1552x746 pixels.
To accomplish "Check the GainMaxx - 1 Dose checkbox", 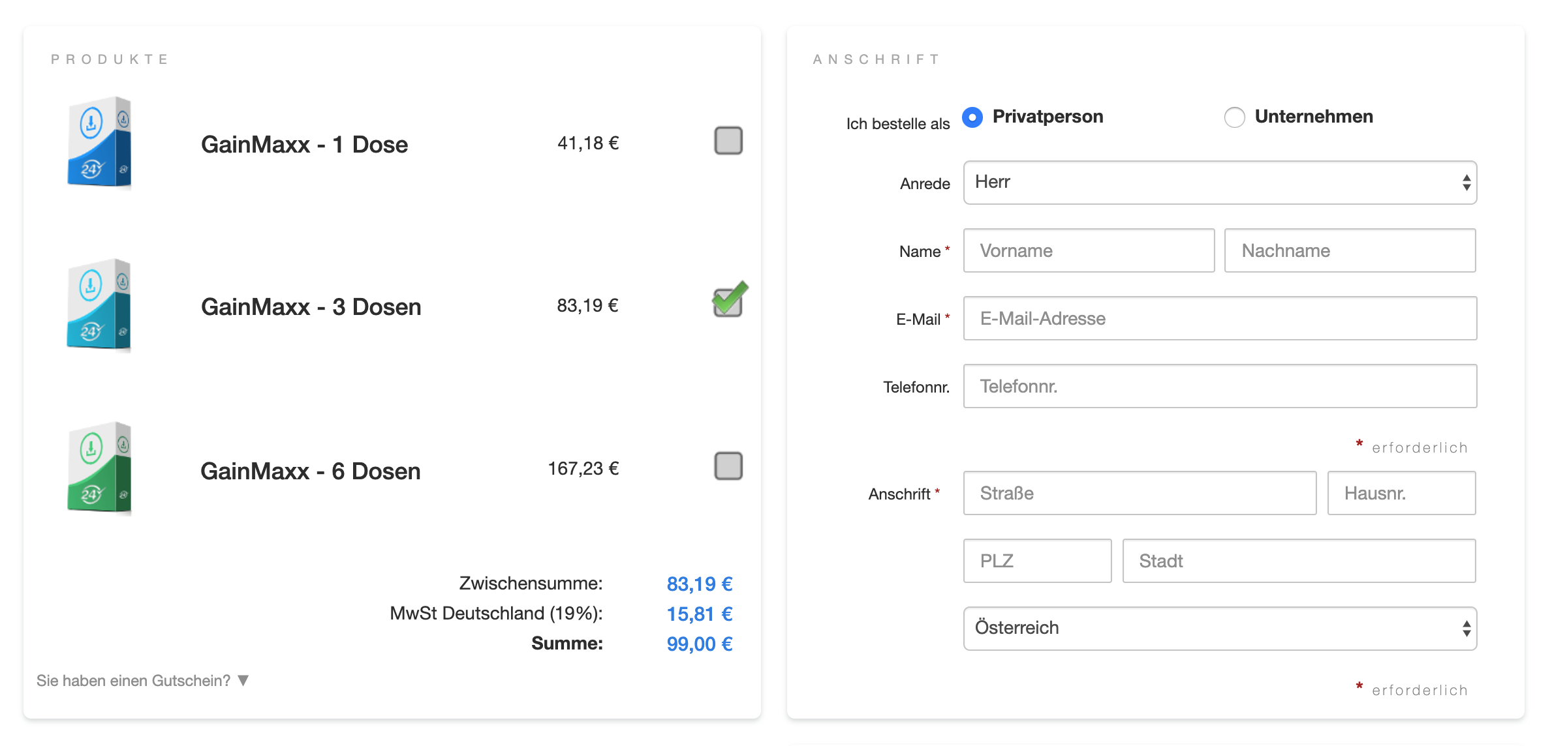I will click(x=728, y=141).
